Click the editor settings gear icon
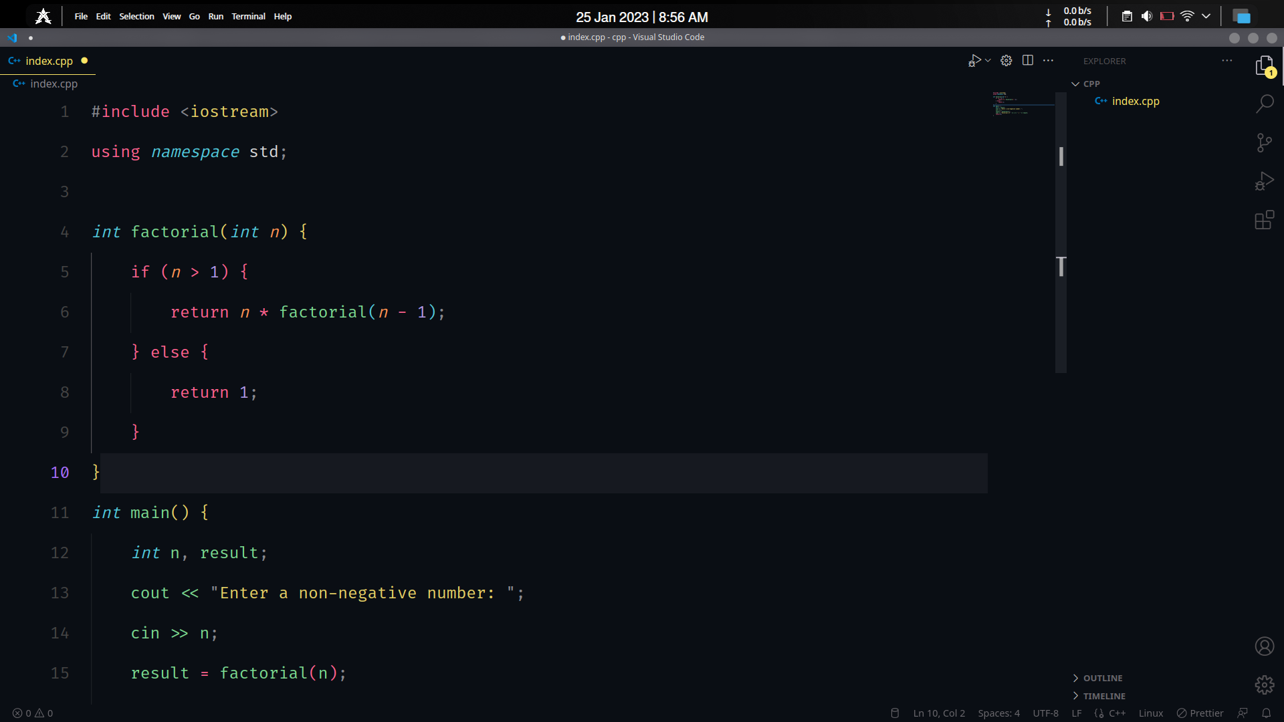The image size is (1284, 722). 1006,61
